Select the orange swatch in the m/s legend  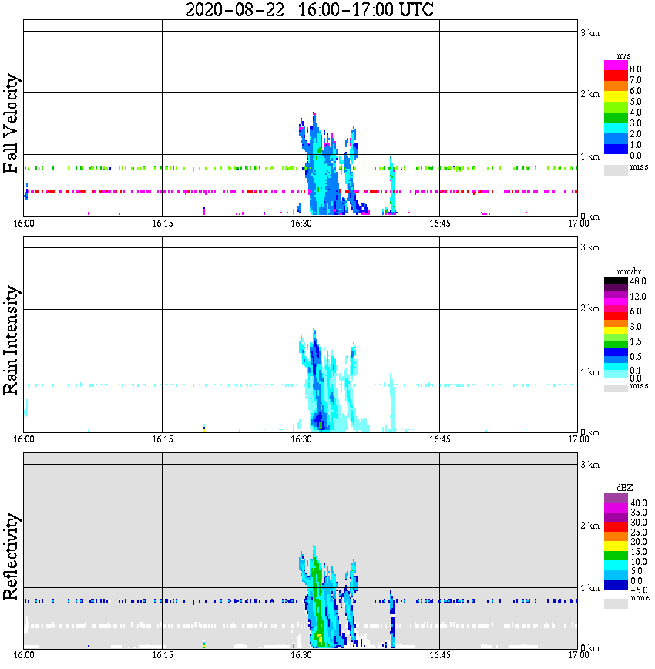tap(616, 86)
